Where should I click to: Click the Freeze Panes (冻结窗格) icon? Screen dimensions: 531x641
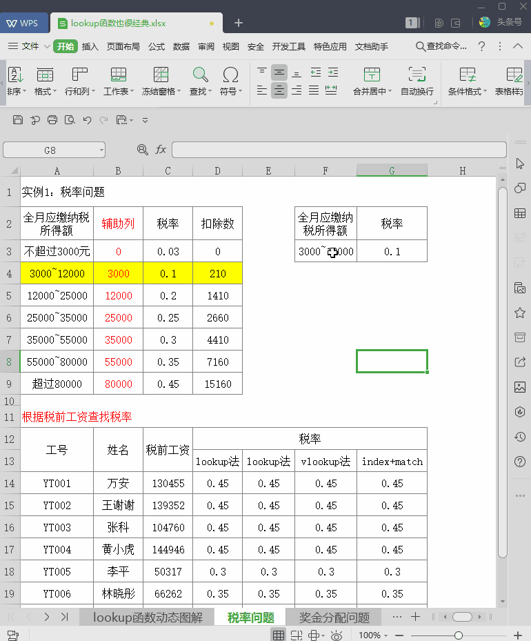coord(161,75)
